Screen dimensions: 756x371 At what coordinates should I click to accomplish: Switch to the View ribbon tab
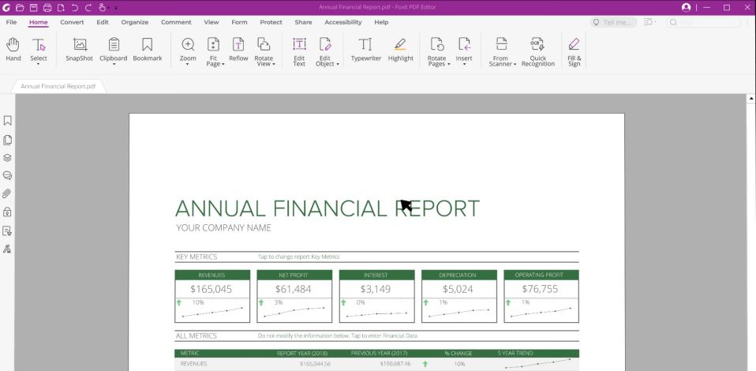click(x=211, y=22)
